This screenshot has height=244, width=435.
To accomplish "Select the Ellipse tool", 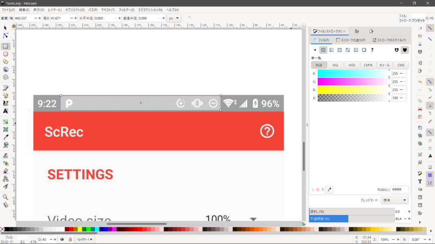I will pos(5,54).
